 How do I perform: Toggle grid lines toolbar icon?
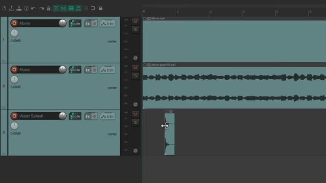pos(86,8)
